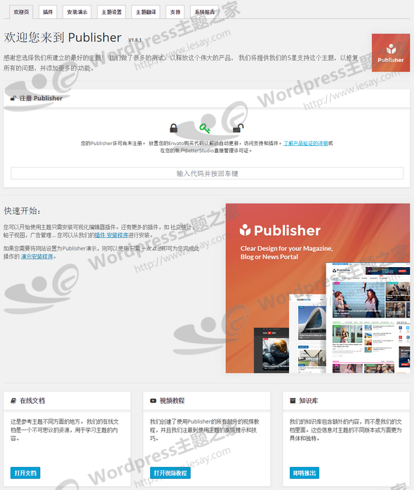The image size is (414, 490).
Task: Click the green key icon
Action: tap(205, 128)
